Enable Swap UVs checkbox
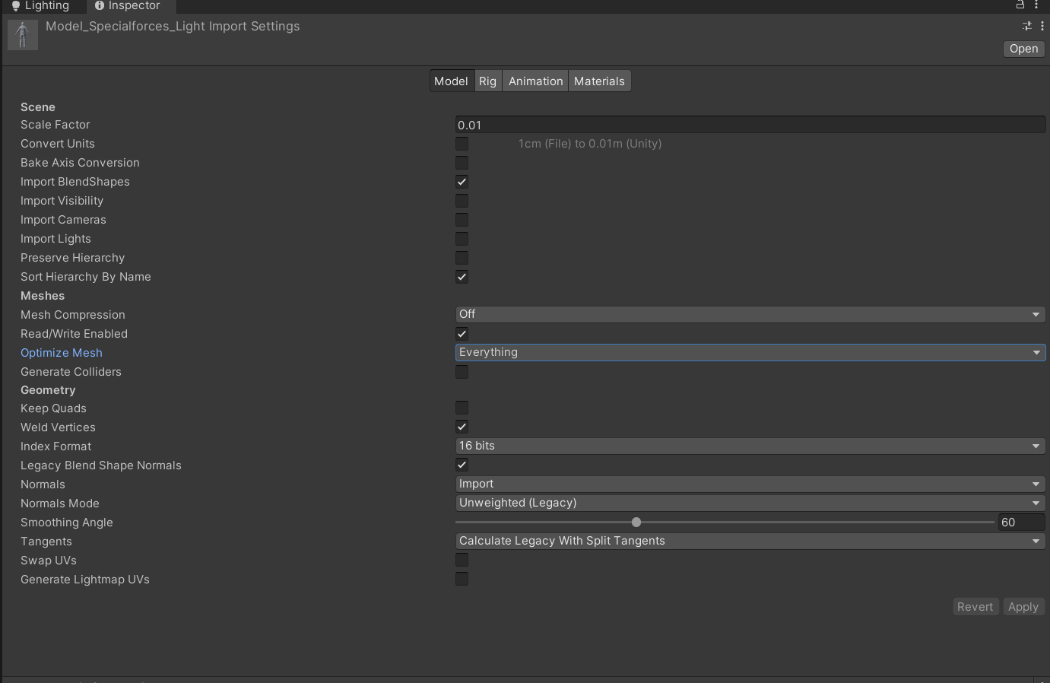Screen dimensions: 1050x683 pyautogui.click(x=462, y=561)
